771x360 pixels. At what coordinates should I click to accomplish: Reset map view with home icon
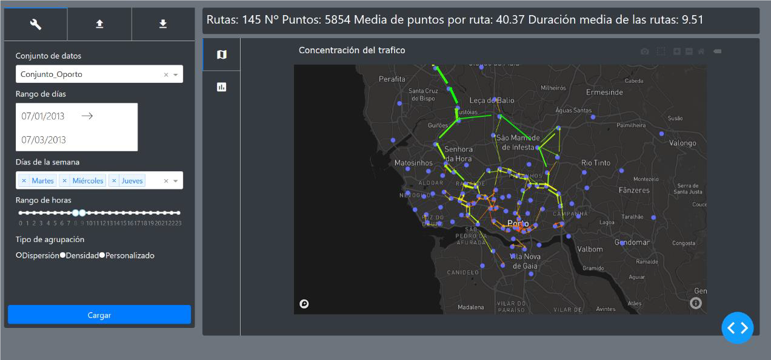(701, 51)
